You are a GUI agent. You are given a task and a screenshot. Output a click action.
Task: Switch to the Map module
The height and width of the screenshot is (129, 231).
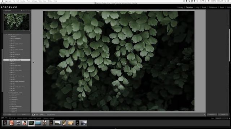click(197, 8)
